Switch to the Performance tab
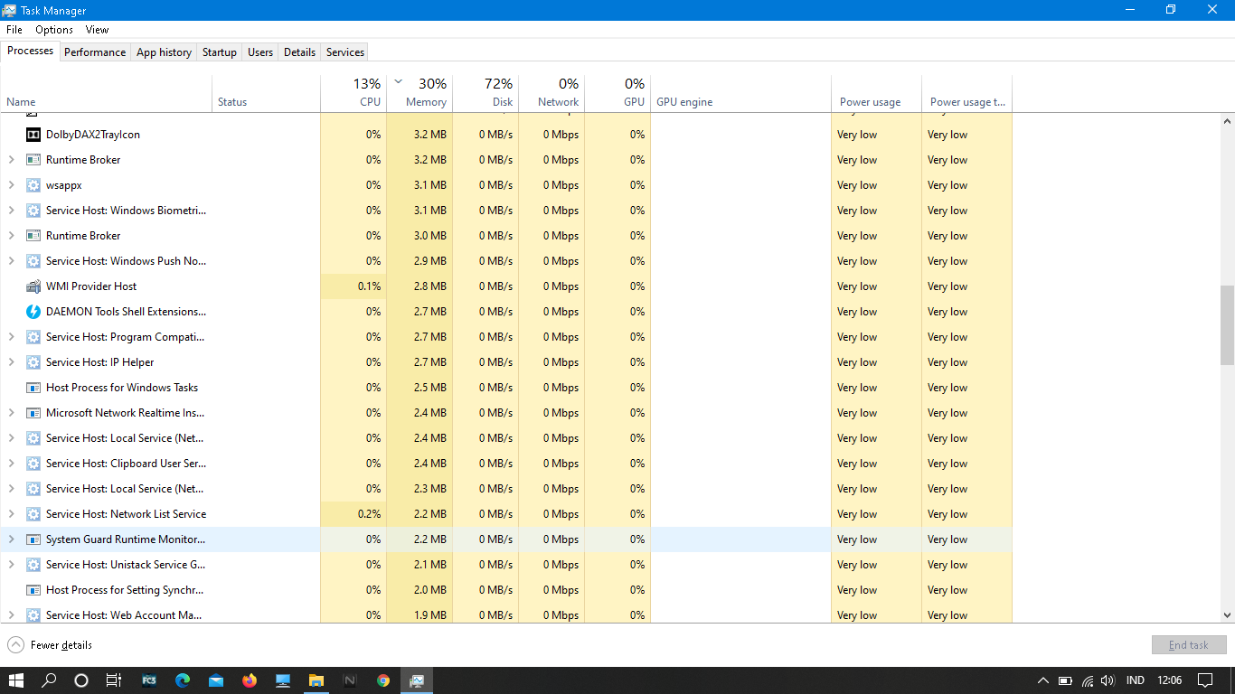 (x=95, y=52)
